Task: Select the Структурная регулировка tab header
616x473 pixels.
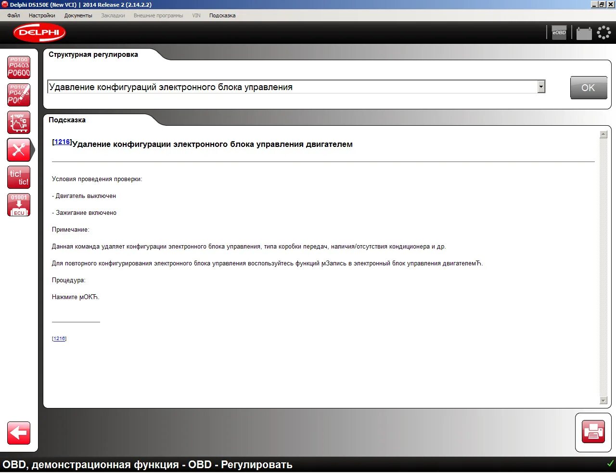Action: pyautogui.click(x=93, y=54)
